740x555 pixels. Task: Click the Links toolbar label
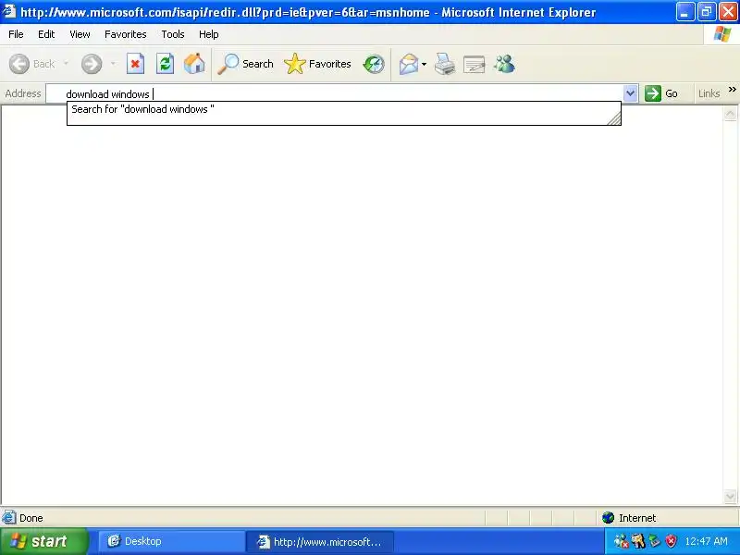coord(709,93)
